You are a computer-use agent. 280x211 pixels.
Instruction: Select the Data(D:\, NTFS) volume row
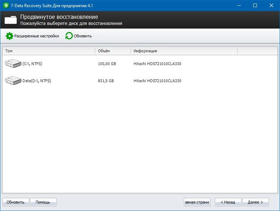tap(140, 81)
